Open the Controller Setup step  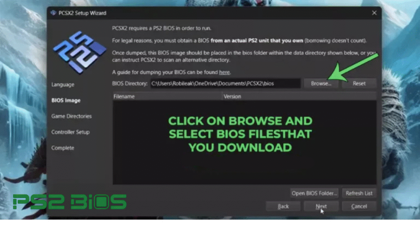[x=70, y=132]
